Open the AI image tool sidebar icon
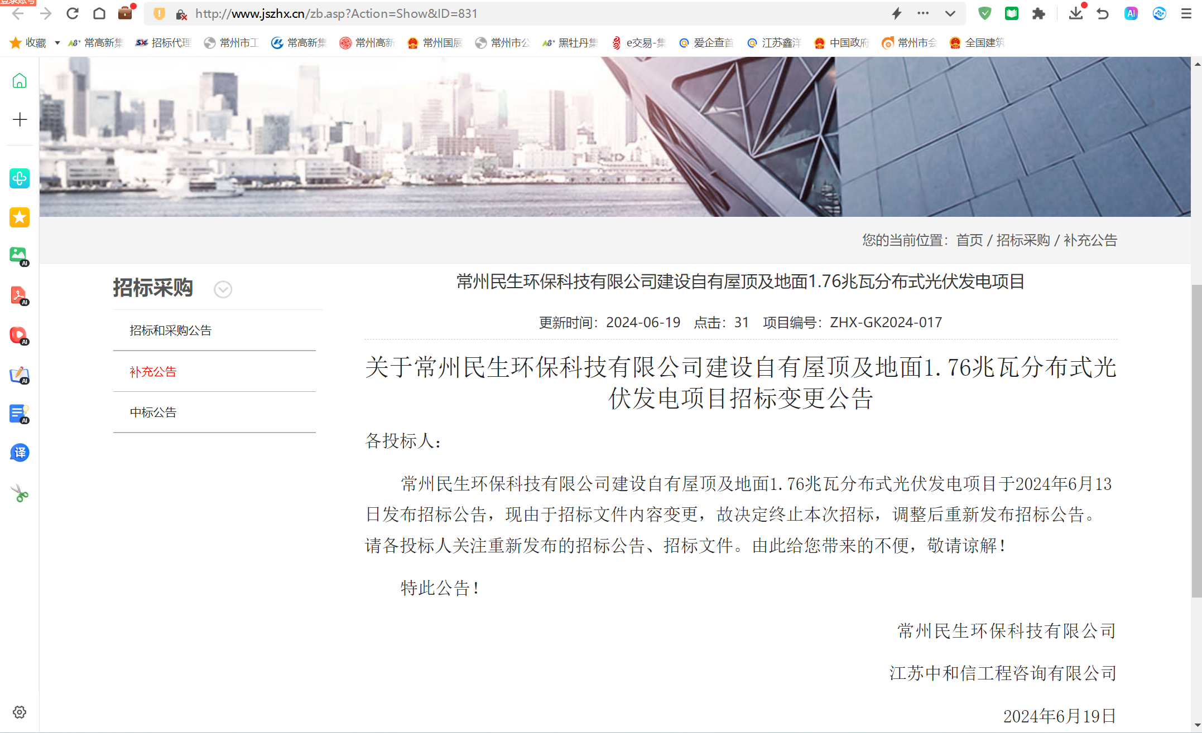This screenshot has height=733, width=1202. (x=20, y=256)
